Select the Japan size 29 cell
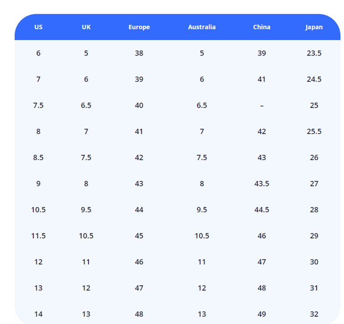 (x=314, y=236)
